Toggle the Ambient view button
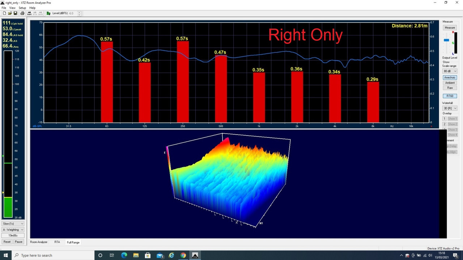The height and width of the screenshot is (260, 463). 450,83
